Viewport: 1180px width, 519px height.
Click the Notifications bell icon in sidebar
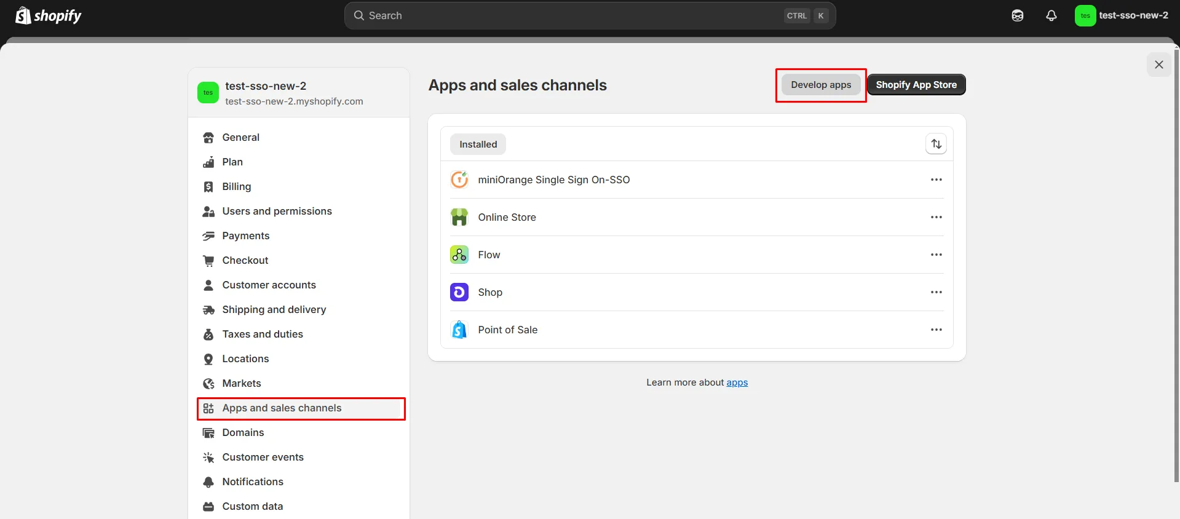pos(208,482)
